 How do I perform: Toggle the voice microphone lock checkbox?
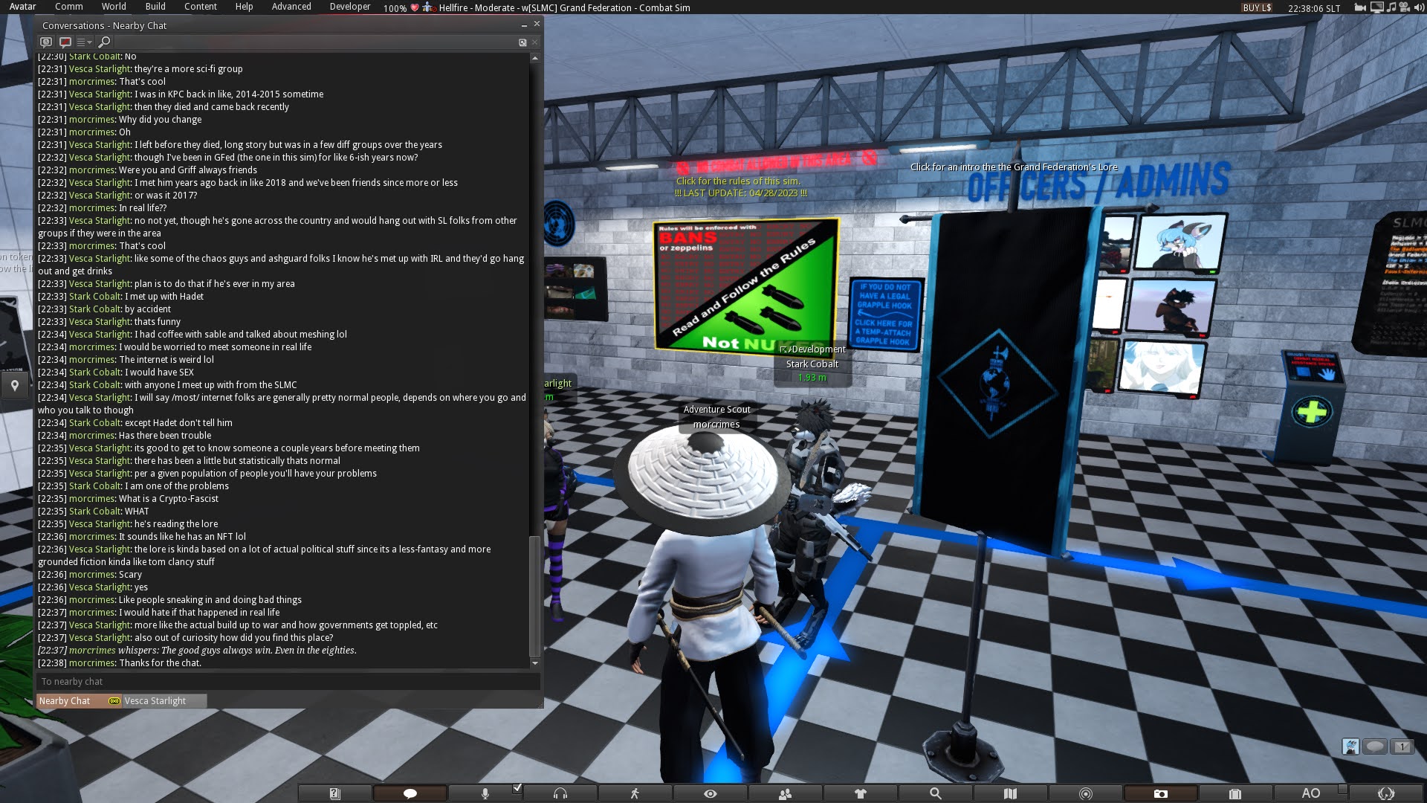(517, 788)
